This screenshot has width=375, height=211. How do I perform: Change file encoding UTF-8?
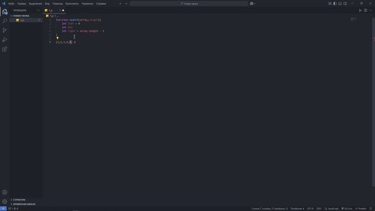(x=310, y=209)
